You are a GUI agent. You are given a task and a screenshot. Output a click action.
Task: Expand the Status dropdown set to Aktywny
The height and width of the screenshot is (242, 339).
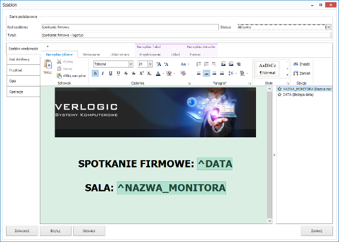pos(328,26)
